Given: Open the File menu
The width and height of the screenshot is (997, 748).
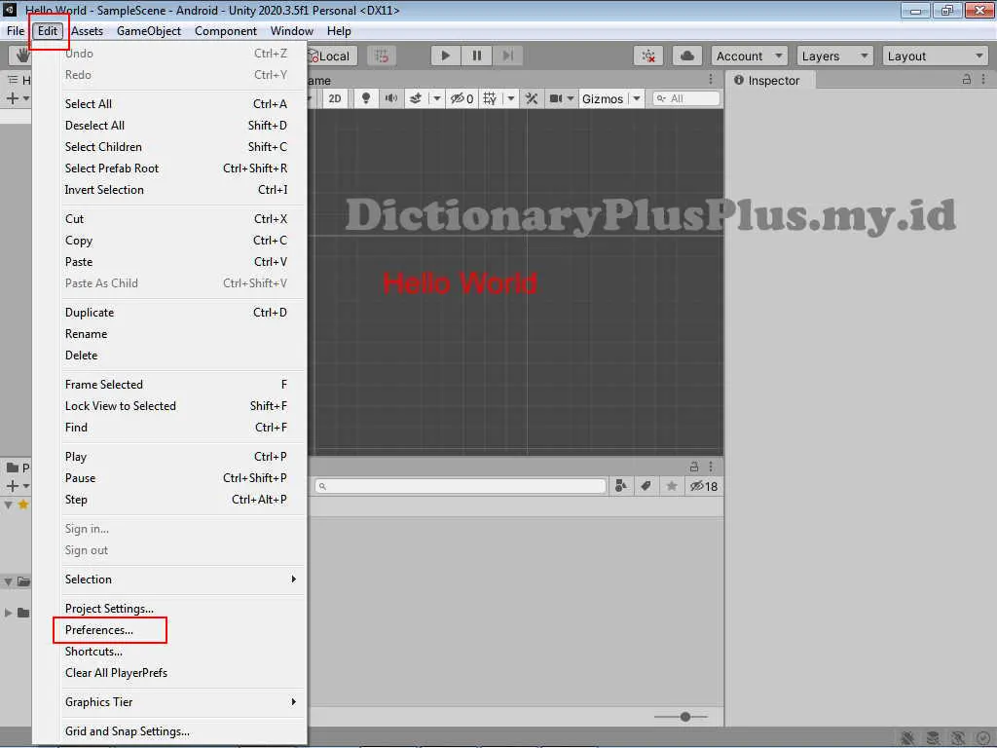Looking at the screenshot, I should click(x=16, y=31).
